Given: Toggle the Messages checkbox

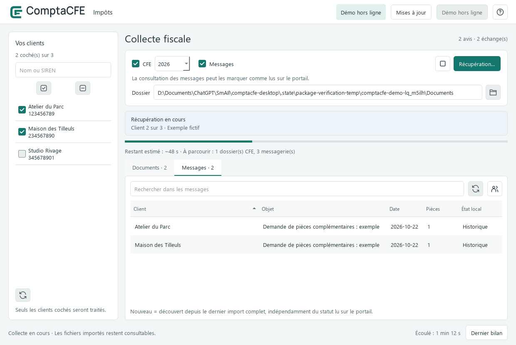Looking at the screenshot, I should 202,64.
